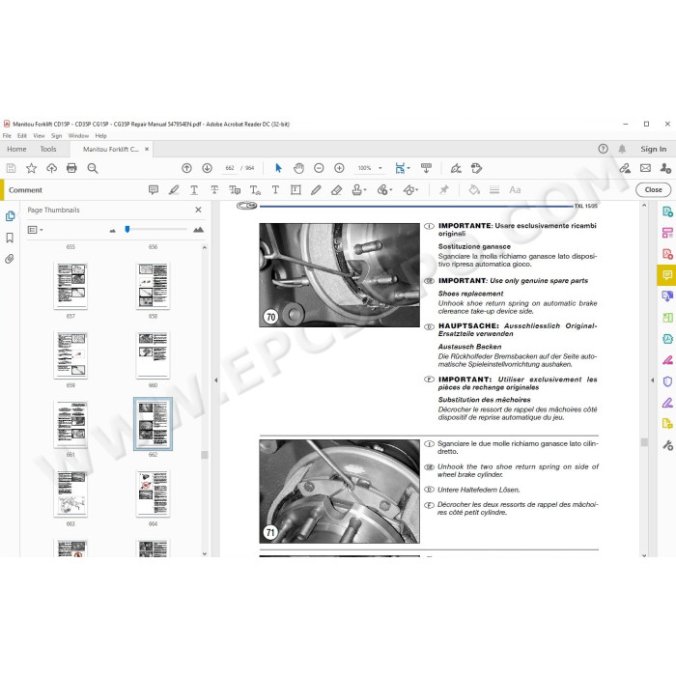This screenshot has height=676, width=676.
Task: Open the Edit menu
Action: (x=22, y=136)
